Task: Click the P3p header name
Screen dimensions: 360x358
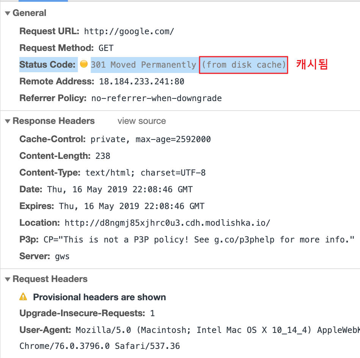Action: tap(29, 240)
